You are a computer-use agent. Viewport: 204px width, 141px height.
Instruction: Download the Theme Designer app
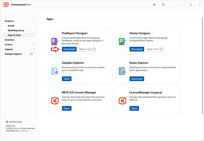(137, 49)
